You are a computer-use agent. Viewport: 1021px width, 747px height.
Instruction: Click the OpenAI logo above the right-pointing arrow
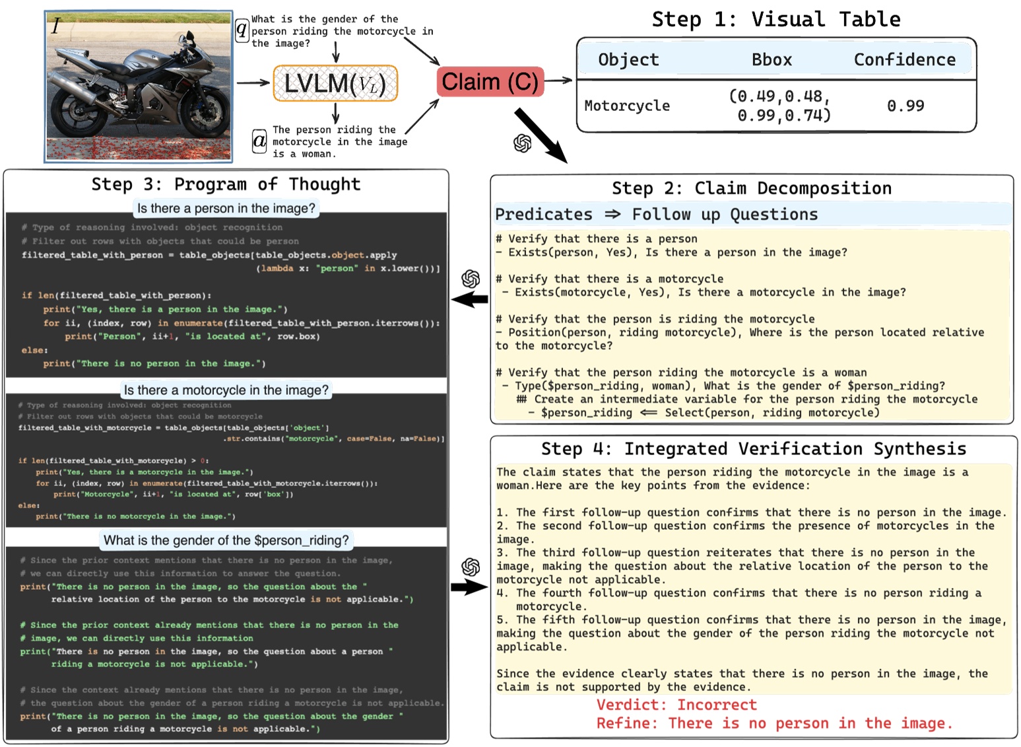click(471, 567)
